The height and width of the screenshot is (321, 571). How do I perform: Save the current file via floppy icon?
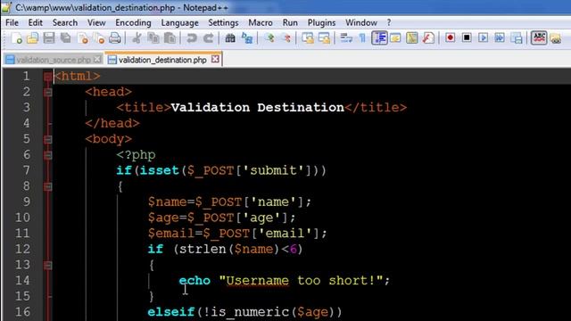coord(49,37)
